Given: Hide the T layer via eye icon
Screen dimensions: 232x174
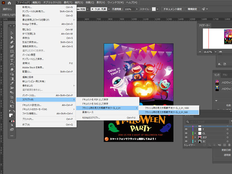Looking at the screenshot, I should (x=186, y=129).
